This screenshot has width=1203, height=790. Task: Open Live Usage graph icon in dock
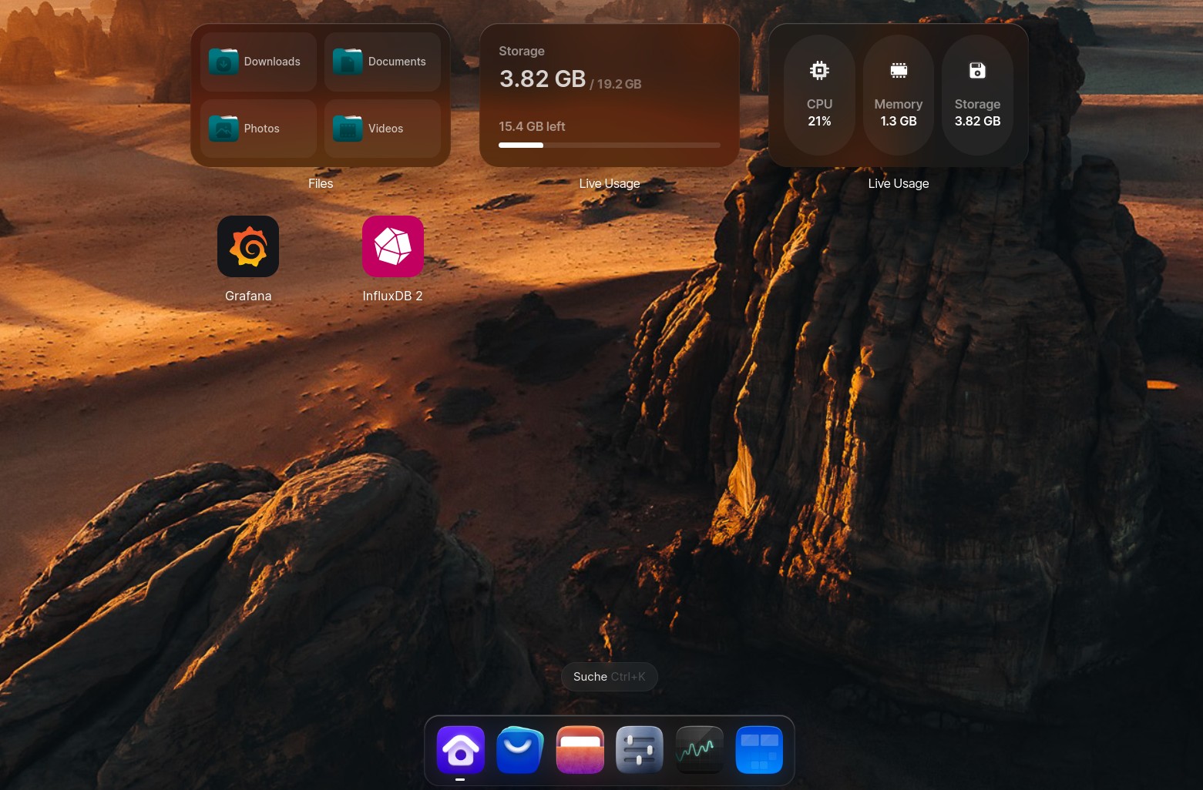point(699,749)
